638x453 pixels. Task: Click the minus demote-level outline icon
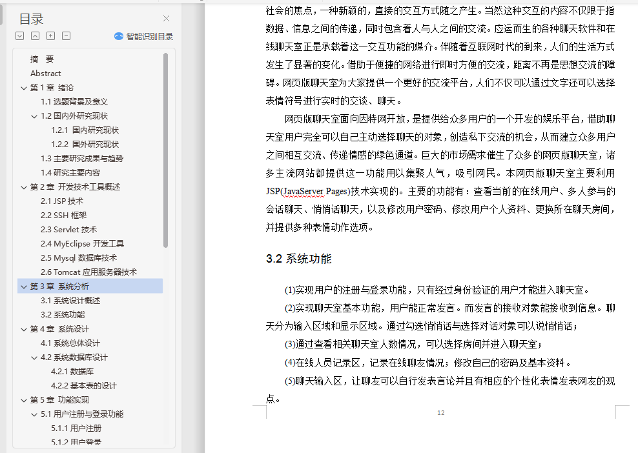(67, 35)
